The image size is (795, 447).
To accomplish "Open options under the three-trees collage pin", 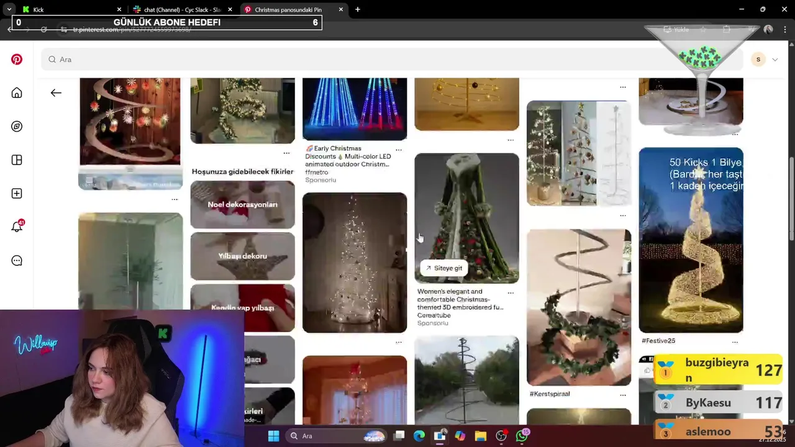I will 623,215.
